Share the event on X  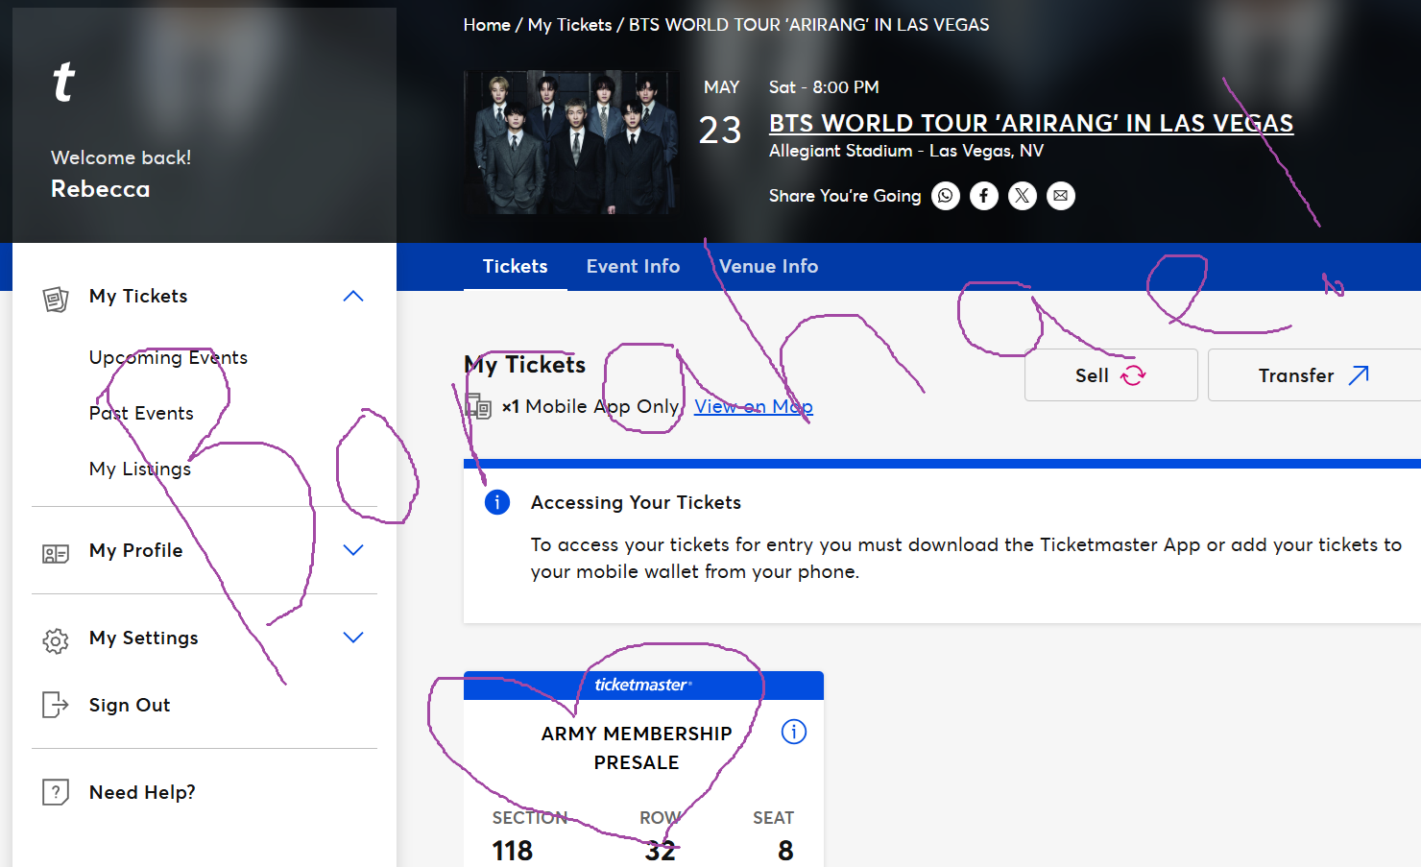[1022, 195]
